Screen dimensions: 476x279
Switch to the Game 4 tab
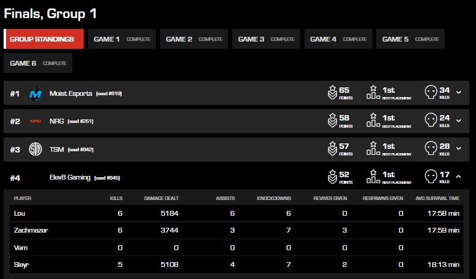[338, 39]
